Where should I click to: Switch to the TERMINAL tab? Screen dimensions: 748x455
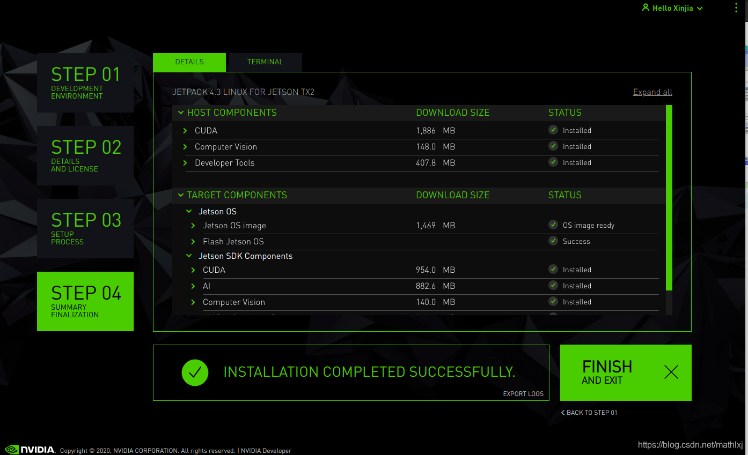265,62
